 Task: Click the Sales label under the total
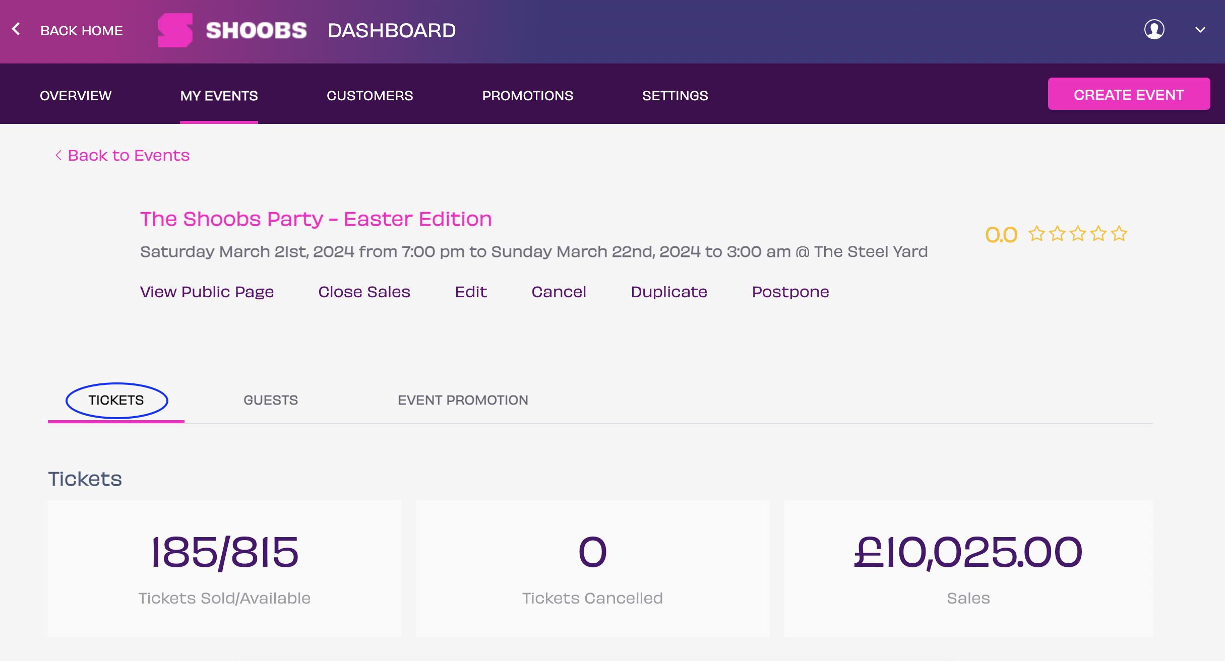(x=968, y=598)
